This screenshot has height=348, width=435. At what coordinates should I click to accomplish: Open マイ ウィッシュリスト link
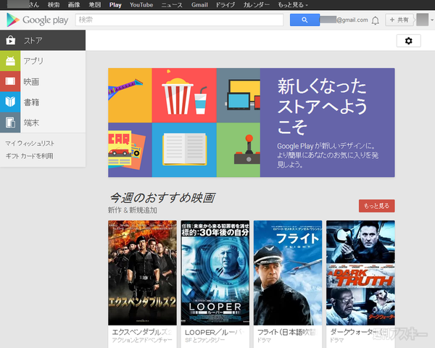30,144
